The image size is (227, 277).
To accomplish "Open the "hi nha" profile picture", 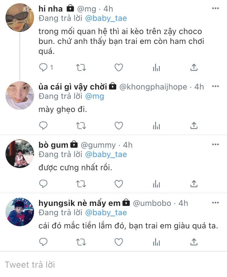I will point(20,18).
